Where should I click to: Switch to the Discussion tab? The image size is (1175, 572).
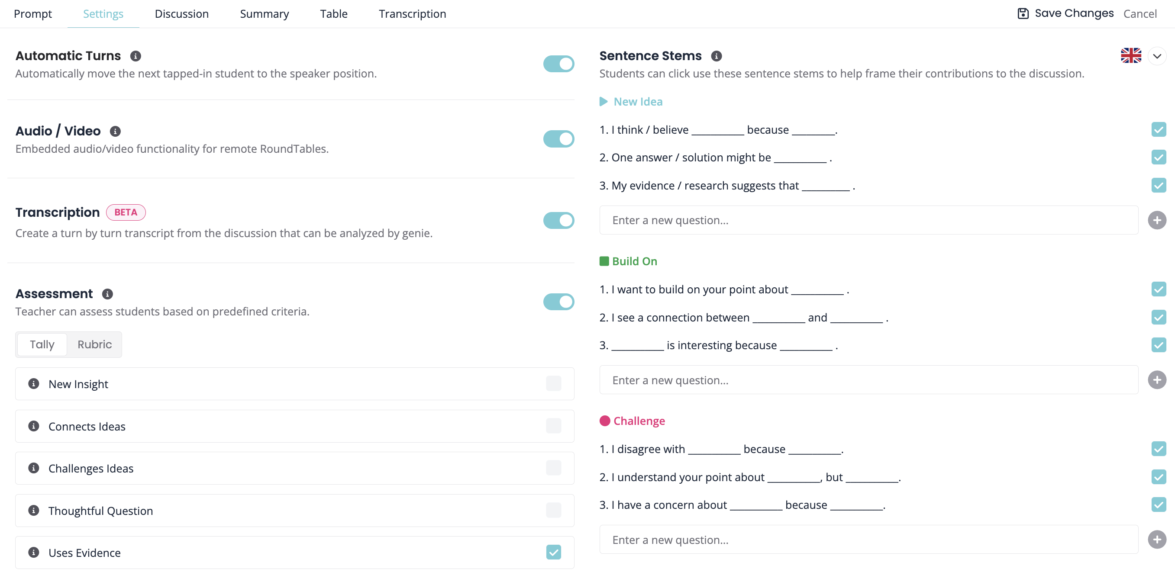point(181,14)
